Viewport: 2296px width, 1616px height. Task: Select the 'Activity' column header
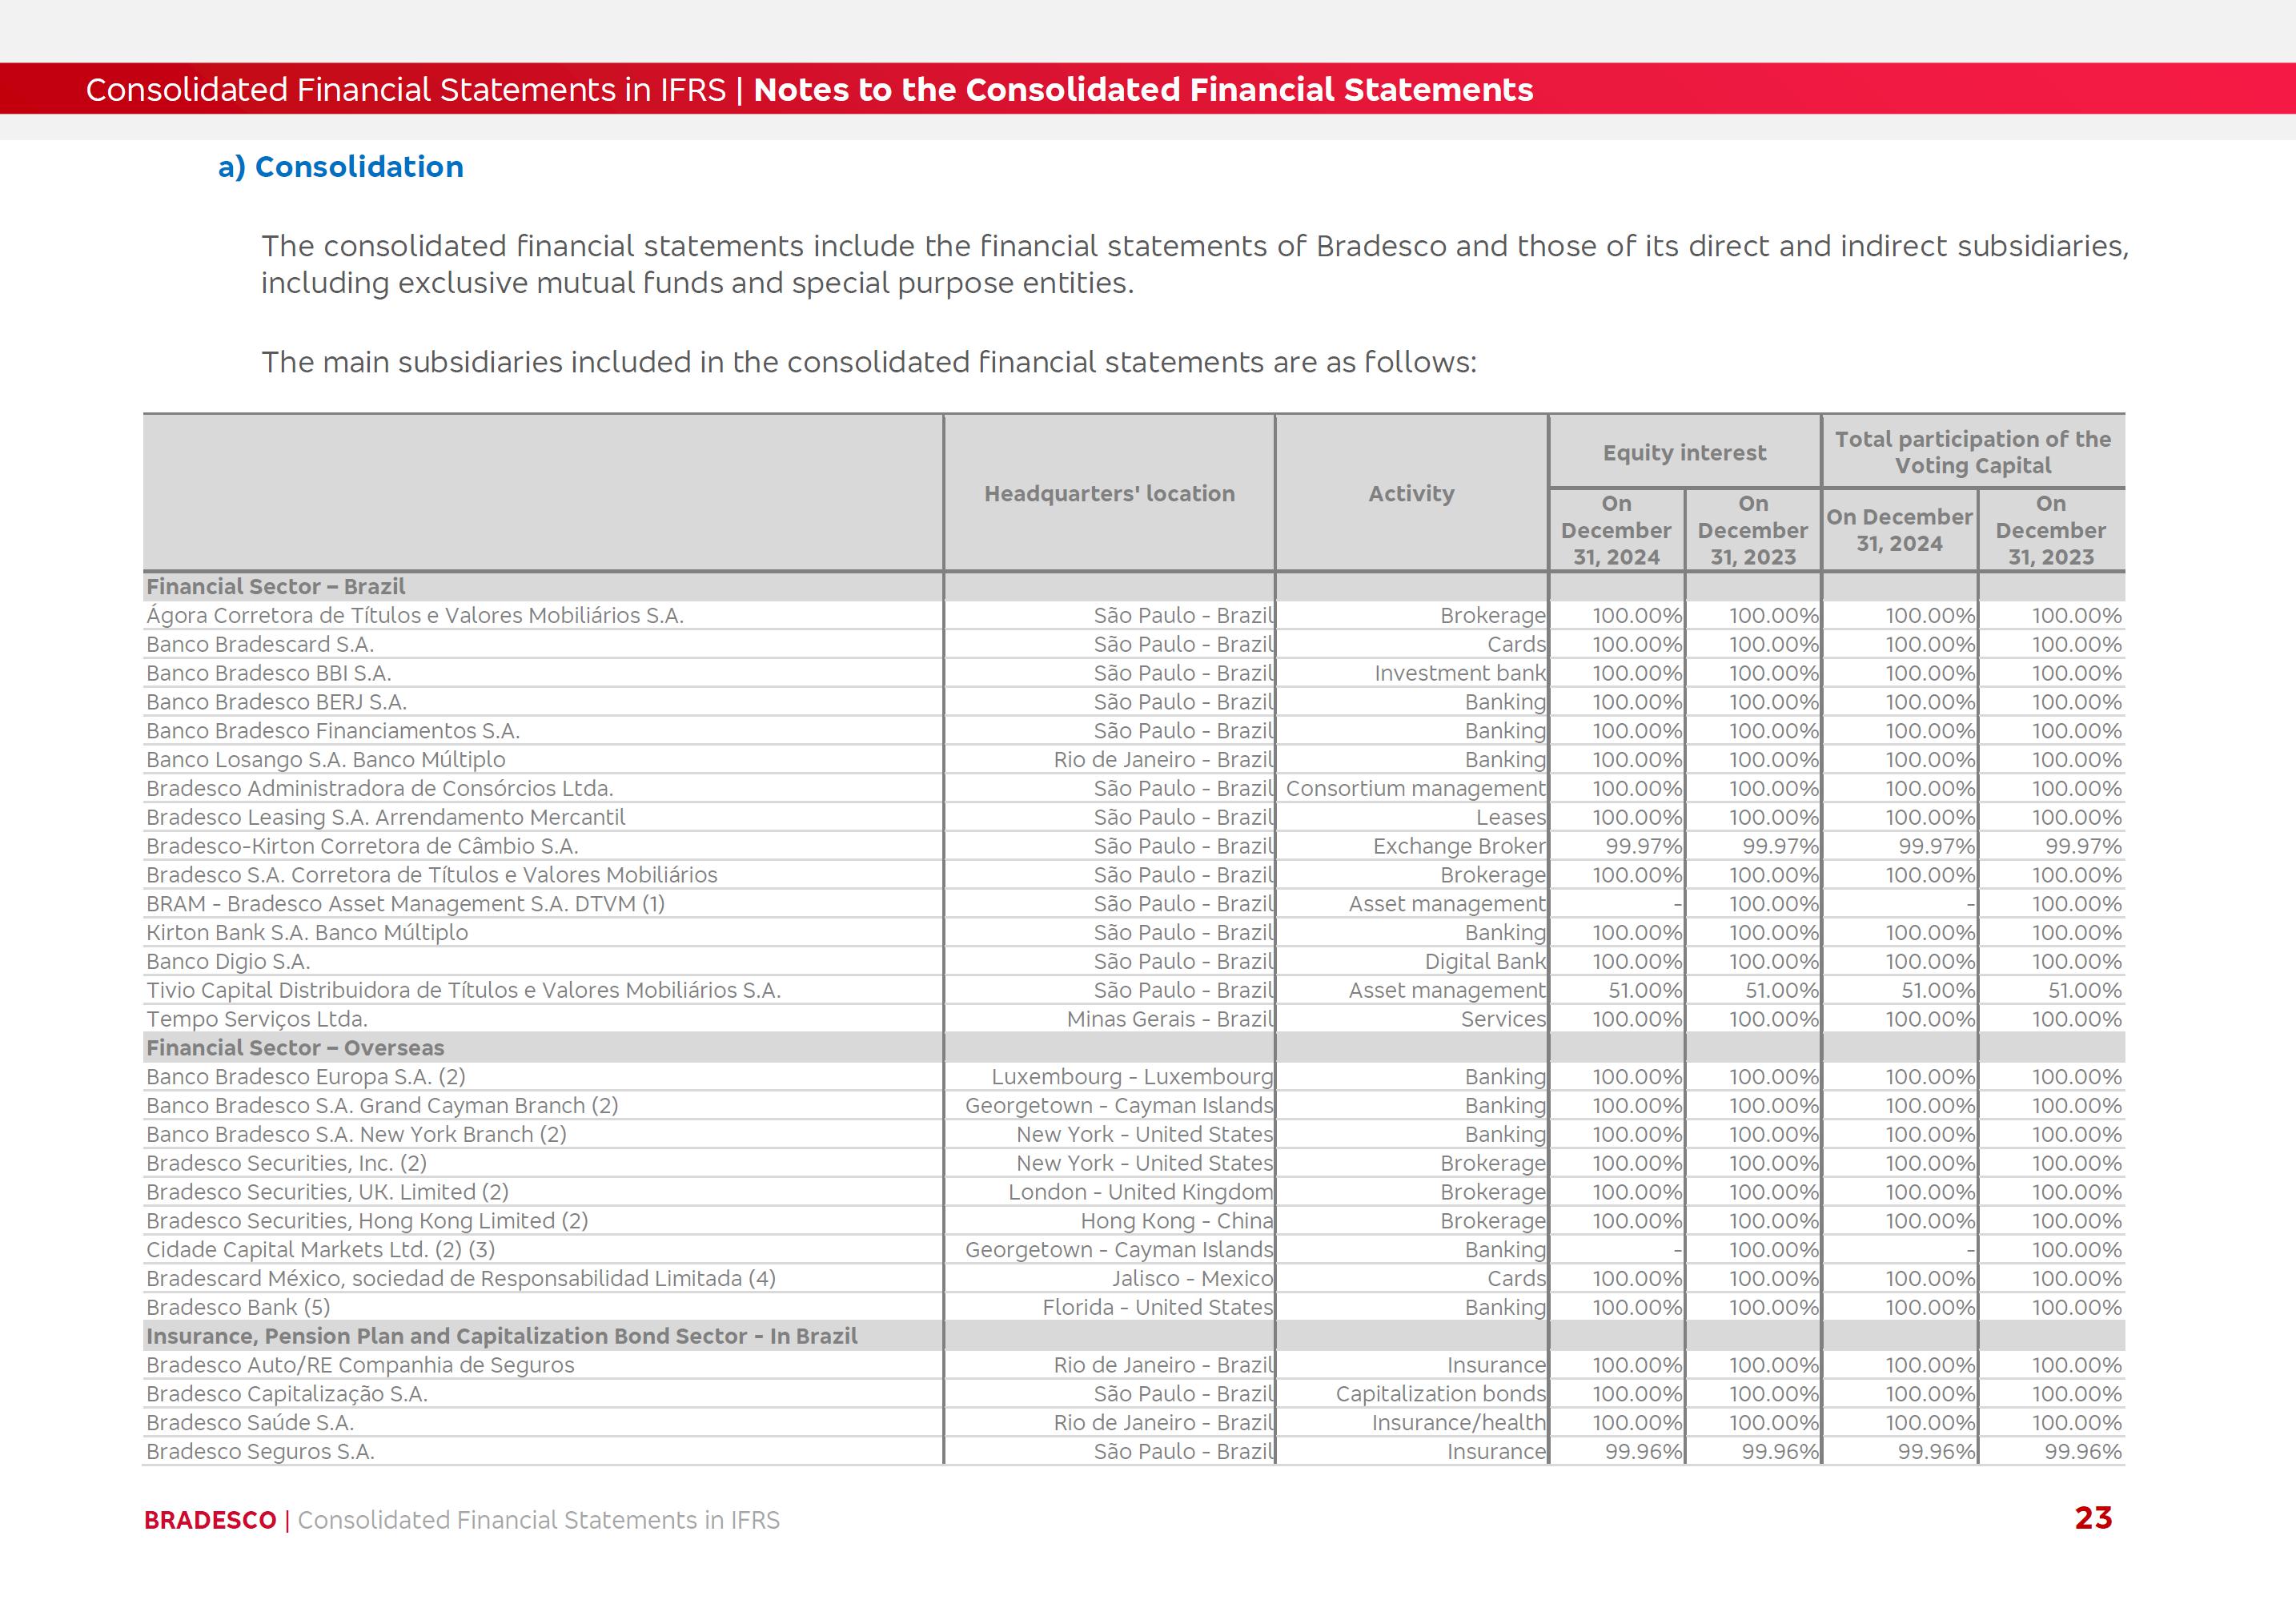[x=1411, y=493]
